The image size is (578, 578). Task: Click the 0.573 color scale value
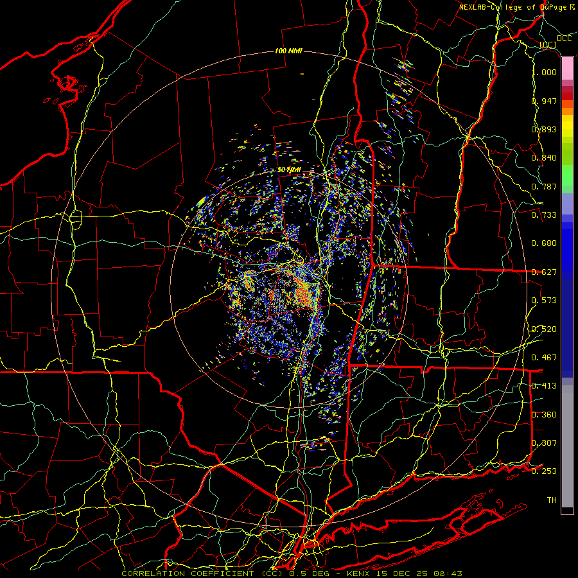click(x=544, y=301)
